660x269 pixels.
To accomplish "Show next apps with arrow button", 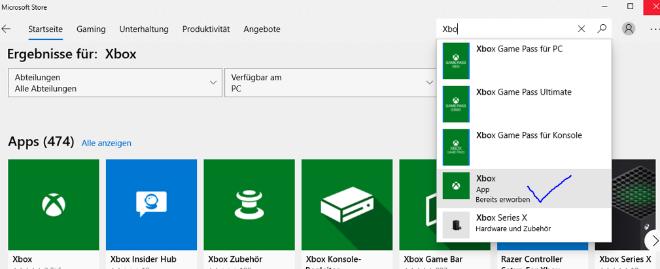I will [x=653, y=240].
